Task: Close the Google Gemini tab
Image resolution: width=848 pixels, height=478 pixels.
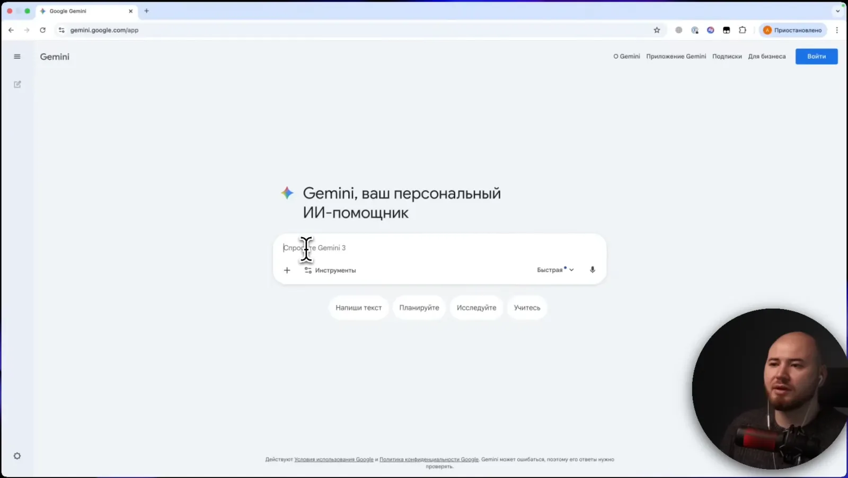Action: pos(130,11)
